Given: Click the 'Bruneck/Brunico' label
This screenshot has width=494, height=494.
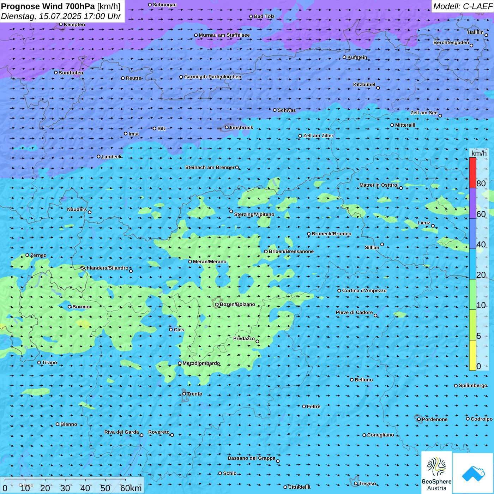Looking at the screenshot, I should [x=331, y=234].
